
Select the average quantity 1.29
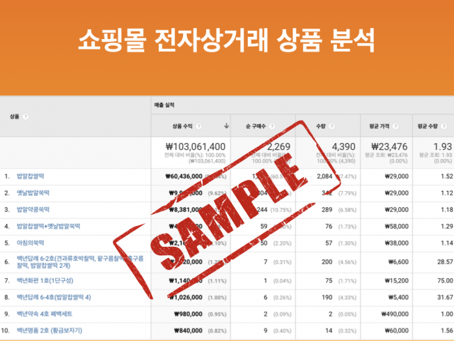click(447, 226)
